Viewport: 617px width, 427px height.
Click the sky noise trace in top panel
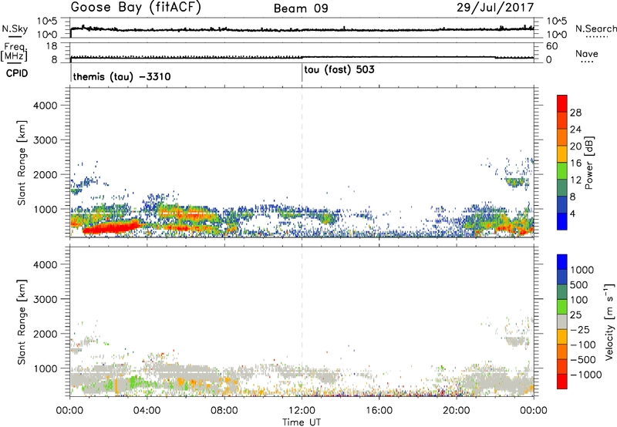pyautogui.click(x=302, y=29)
